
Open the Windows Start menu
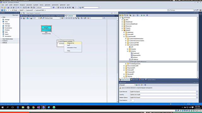coord(3,107)
